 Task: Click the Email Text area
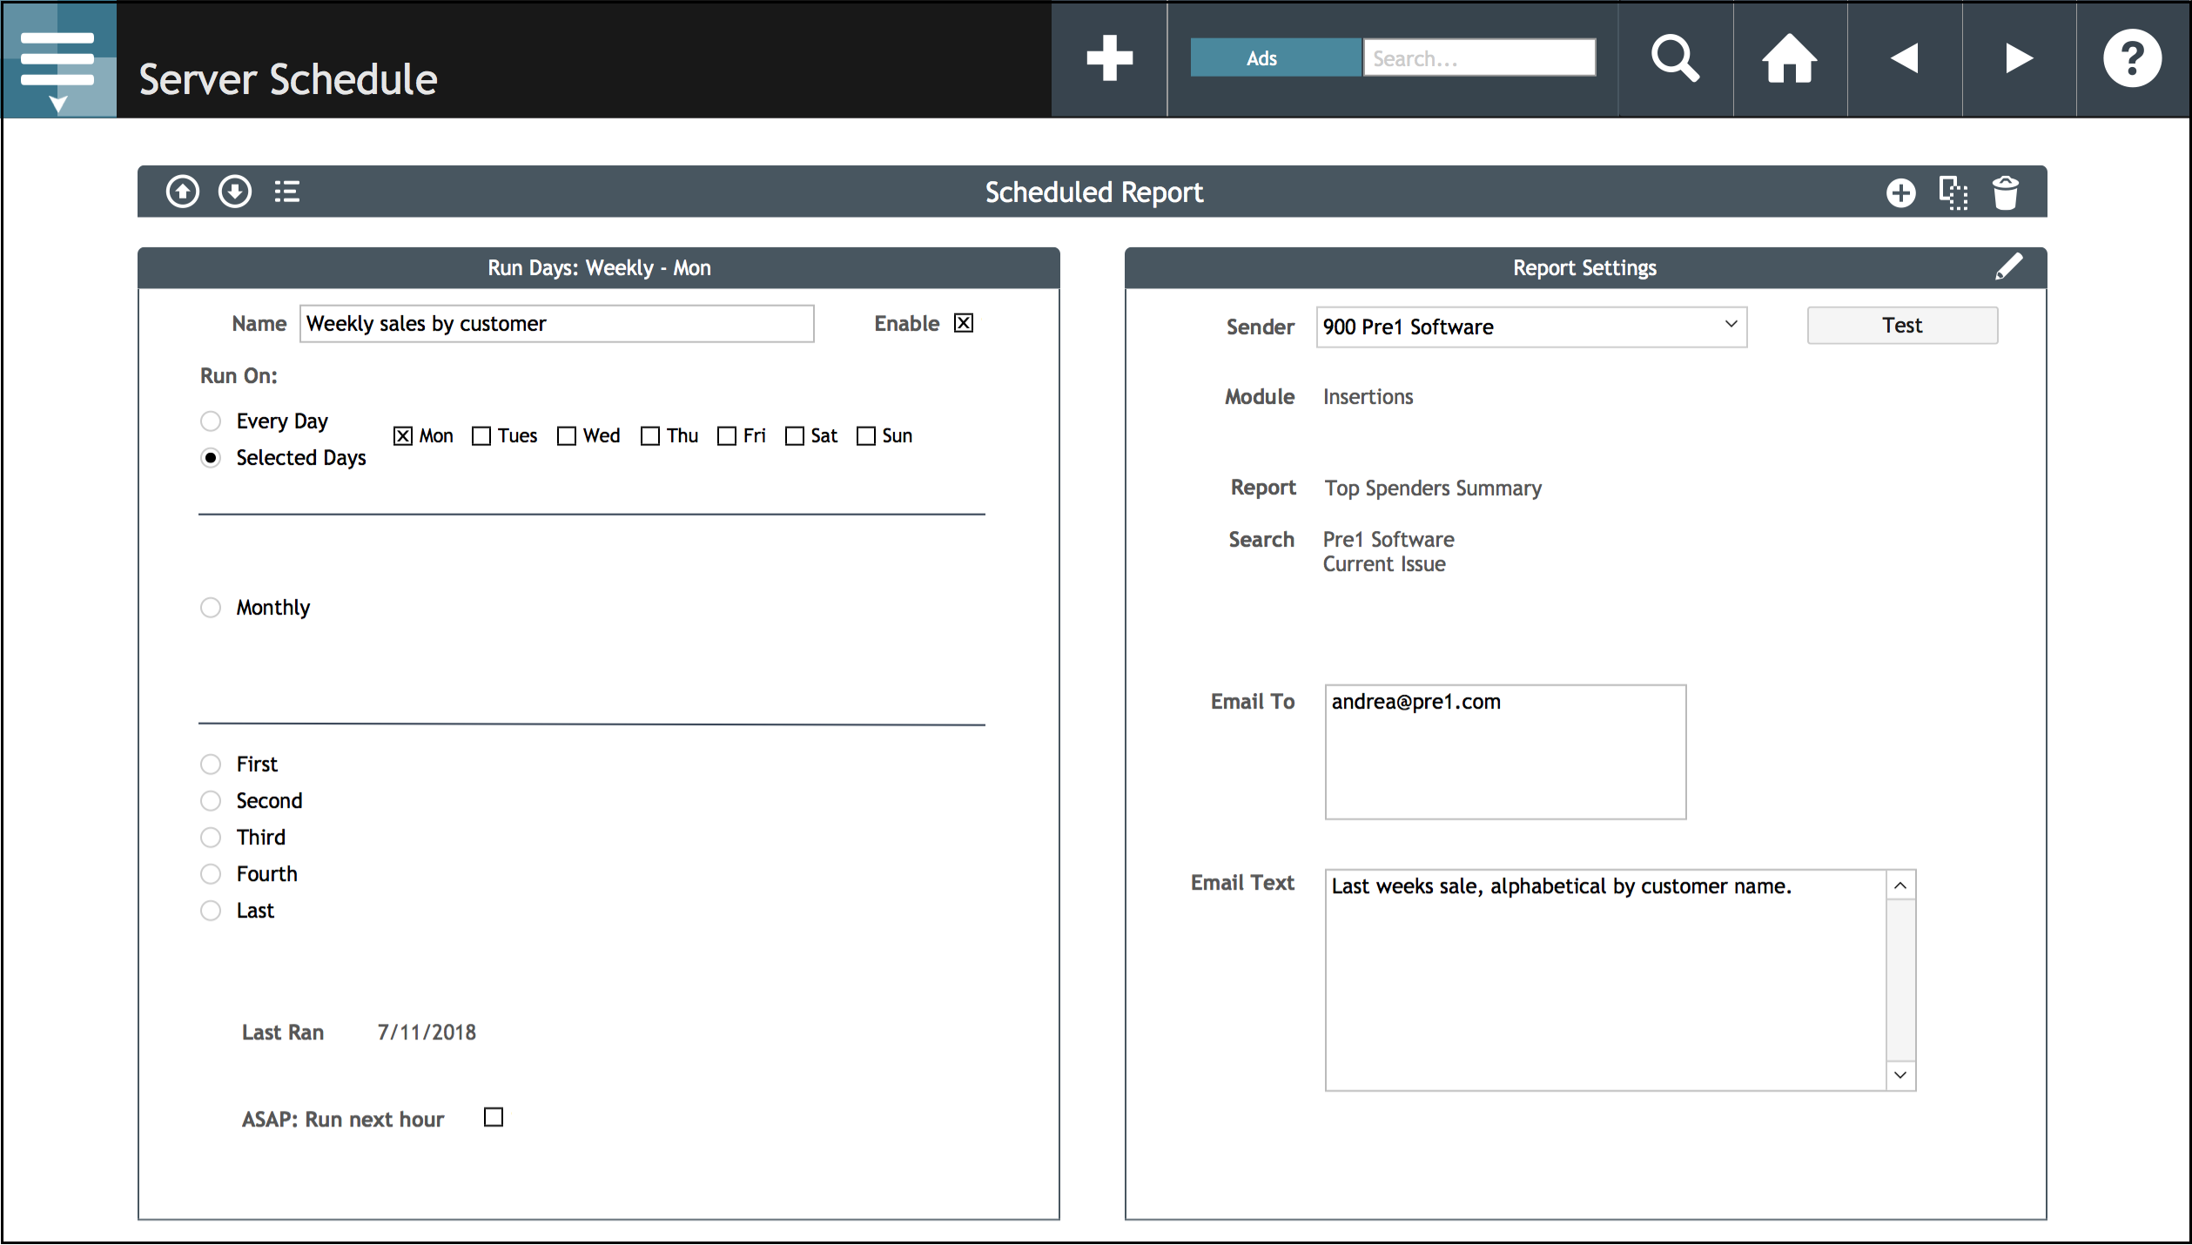click(x=1606, y=980)
